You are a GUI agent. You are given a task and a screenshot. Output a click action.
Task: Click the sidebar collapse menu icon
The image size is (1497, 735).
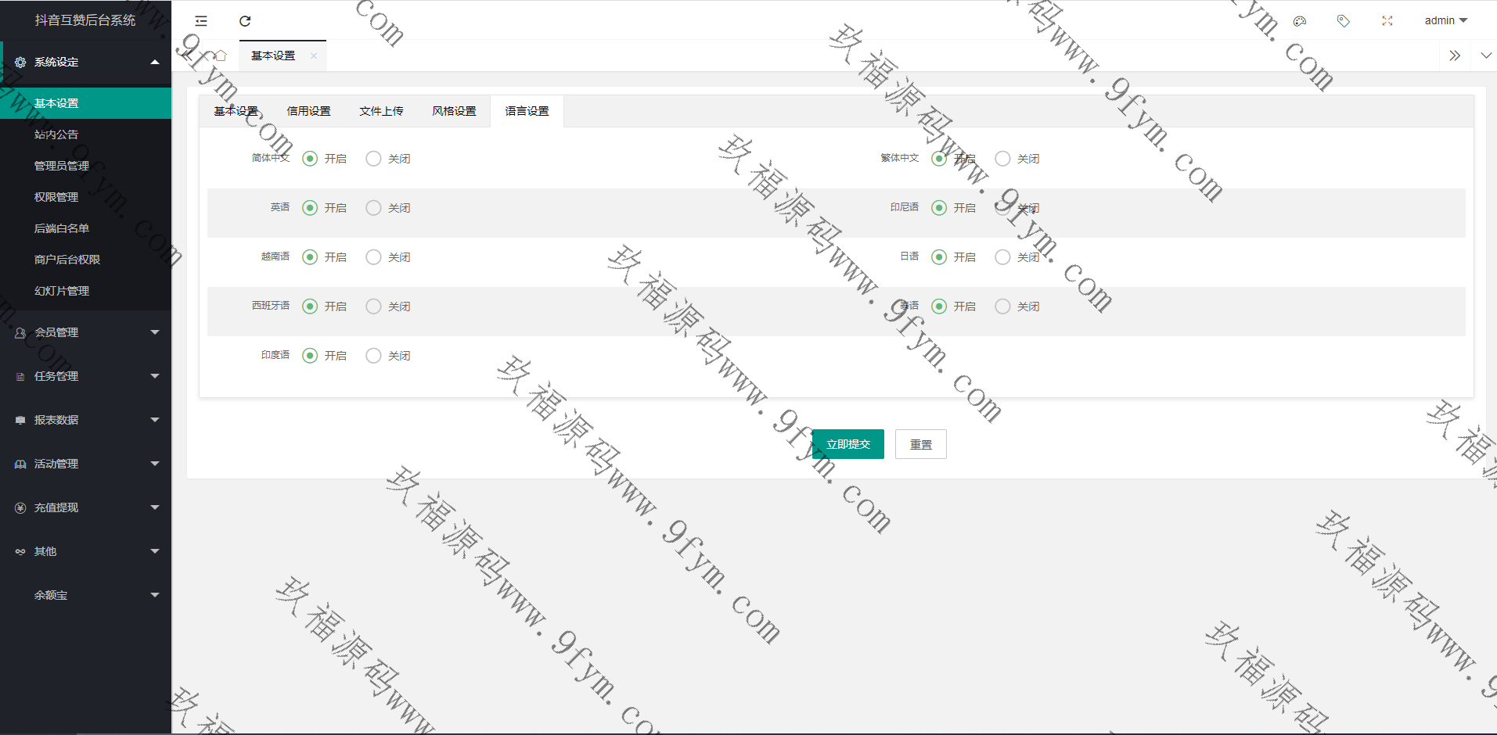(201, 21)
